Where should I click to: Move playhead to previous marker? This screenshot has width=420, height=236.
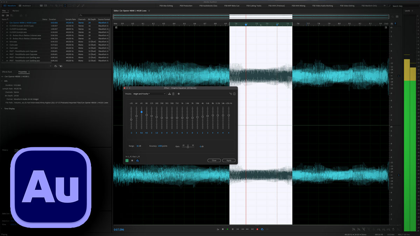coord(238,229)
